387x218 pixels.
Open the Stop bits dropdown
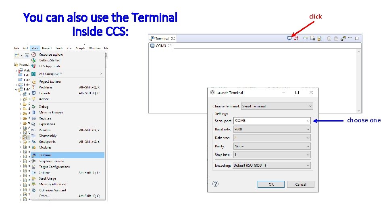[272, 155]
